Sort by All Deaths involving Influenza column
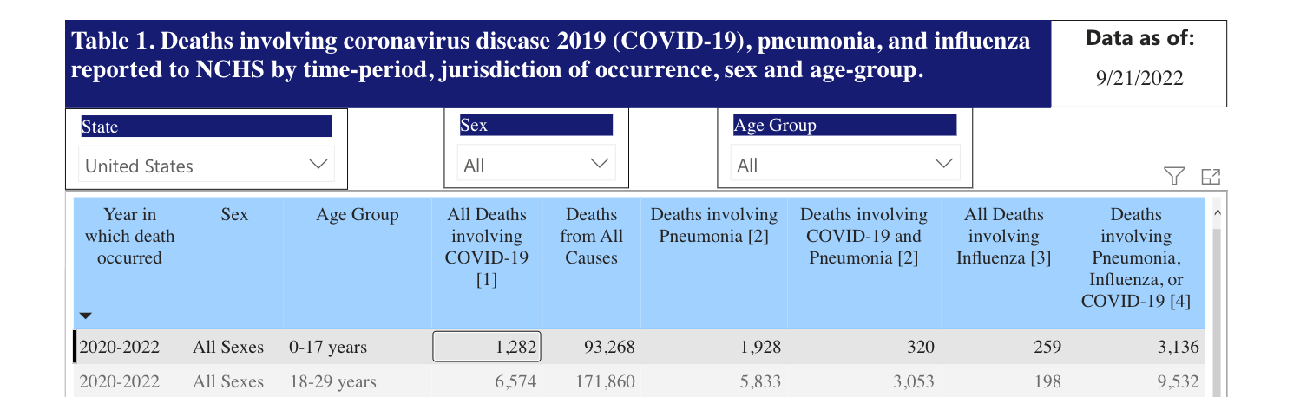The height and width of the screenshot is (397, 1300). coord(1004,236)
